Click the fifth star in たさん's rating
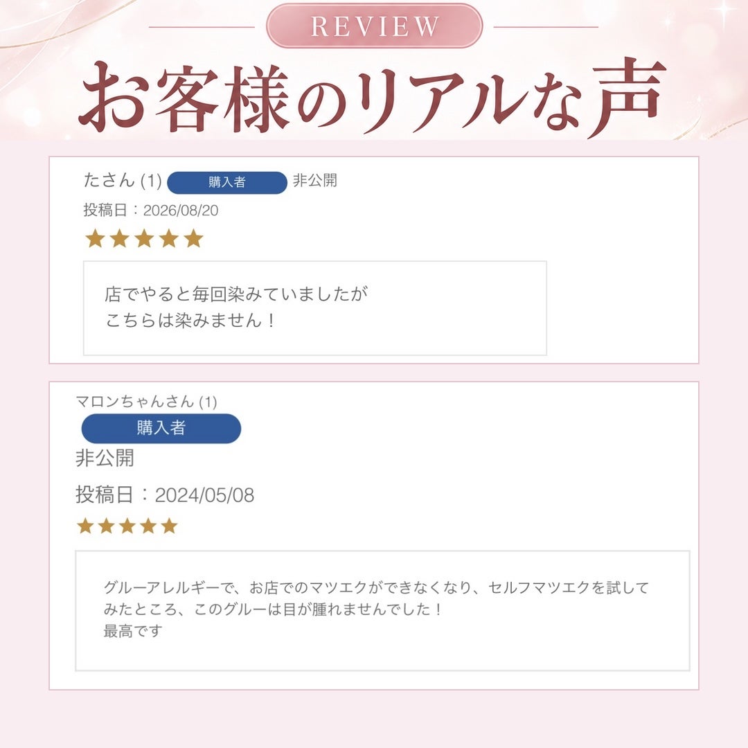748x748 pixels. click(x=193, y=238)
